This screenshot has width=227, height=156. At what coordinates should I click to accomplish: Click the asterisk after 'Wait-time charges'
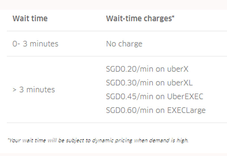(x=173, y=18)
